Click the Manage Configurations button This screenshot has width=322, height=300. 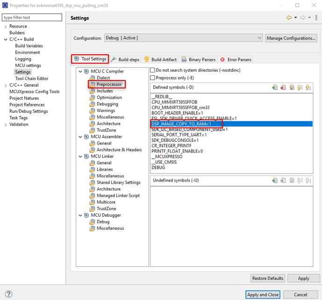(x=291, y=38)
